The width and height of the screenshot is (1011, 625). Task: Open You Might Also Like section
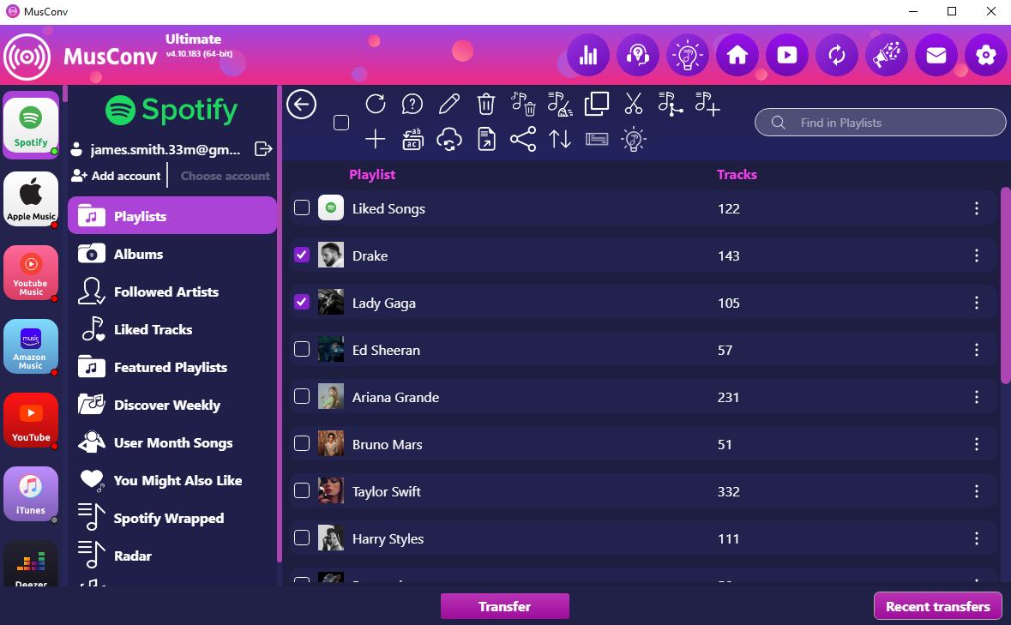point(172,480)
